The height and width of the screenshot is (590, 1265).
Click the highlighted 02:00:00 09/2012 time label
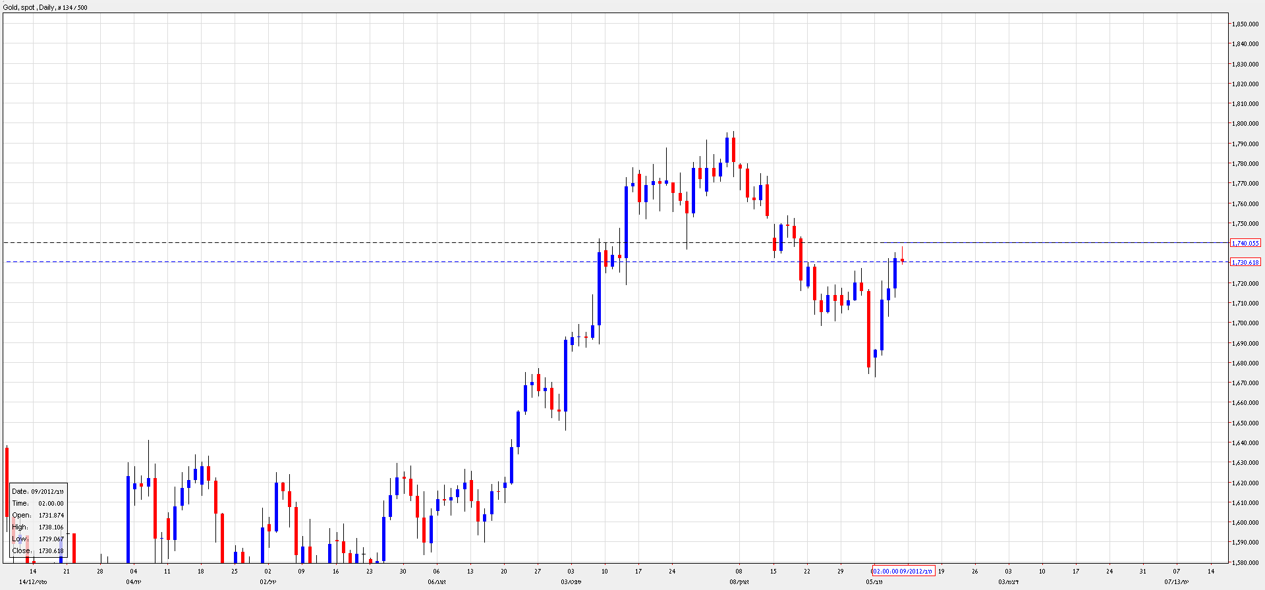(903, 571)
